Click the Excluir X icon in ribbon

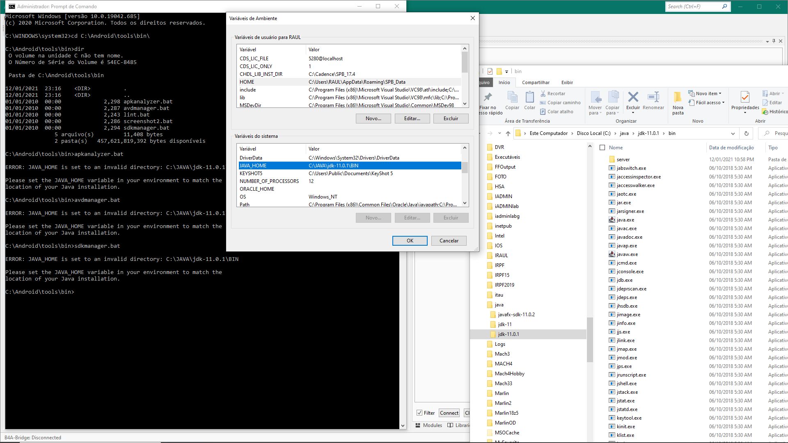point(633,98)
